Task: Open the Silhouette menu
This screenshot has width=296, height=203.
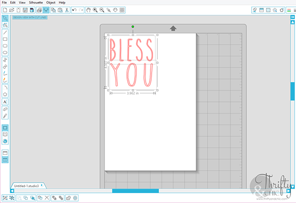Action: [x=36, y=2]
